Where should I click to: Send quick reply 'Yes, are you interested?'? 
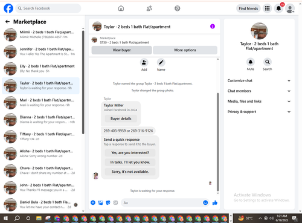(x=130, y=153)
